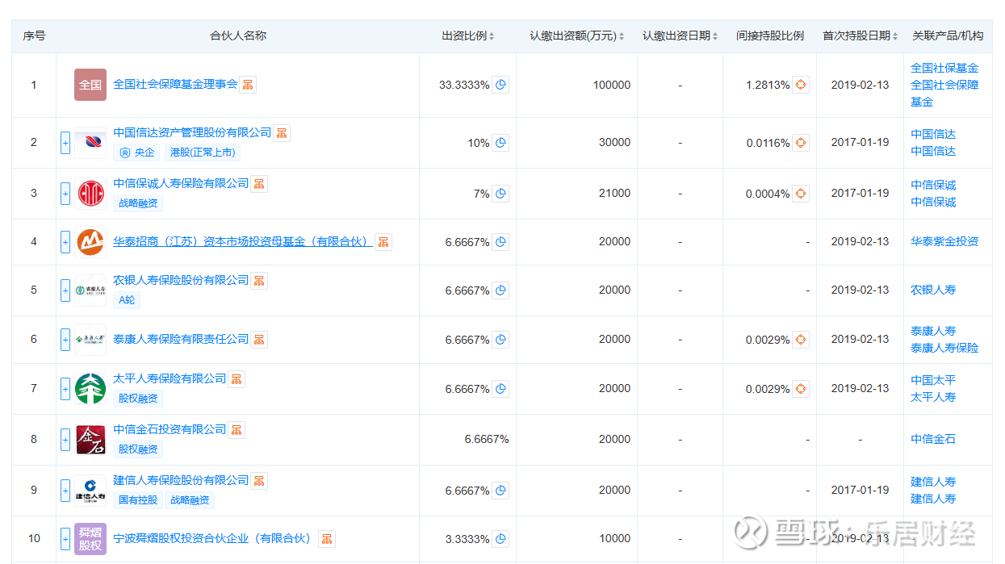This screenshot has height=564, width=1005.
Task: Expand the 中国信达资产管理股份有限公司 row
Action: (65, 143)
